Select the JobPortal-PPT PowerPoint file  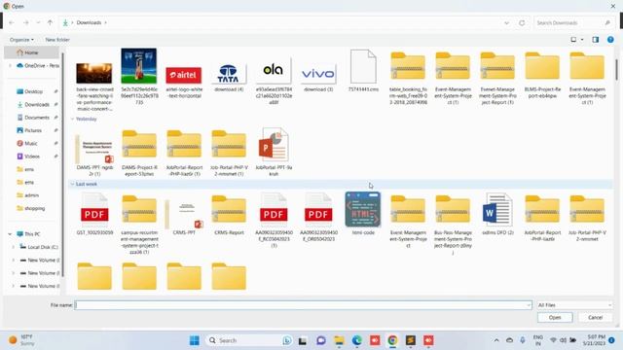[274, 145]
